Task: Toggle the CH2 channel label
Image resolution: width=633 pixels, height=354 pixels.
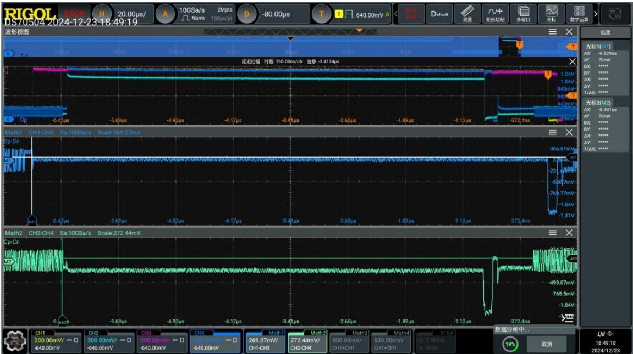Action: coord(109,341)
